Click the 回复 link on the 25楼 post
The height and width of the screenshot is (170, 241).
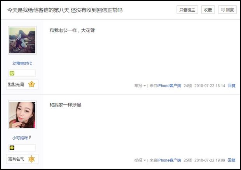231,160
